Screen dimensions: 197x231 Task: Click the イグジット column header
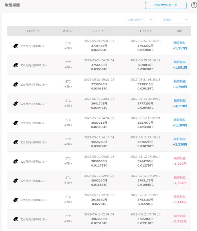pyautogui.click(x=145, y=31)
